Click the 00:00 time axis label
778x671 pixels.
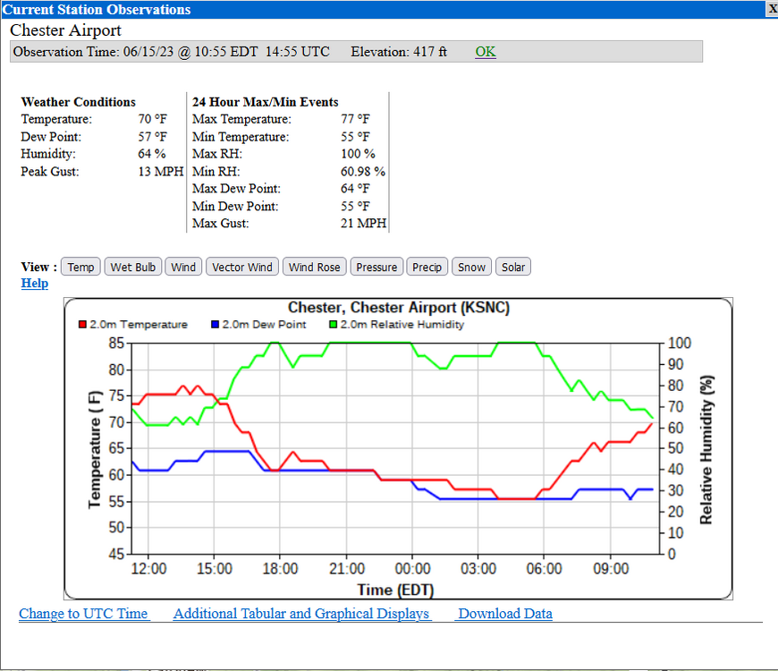click(x=412, y=568)
